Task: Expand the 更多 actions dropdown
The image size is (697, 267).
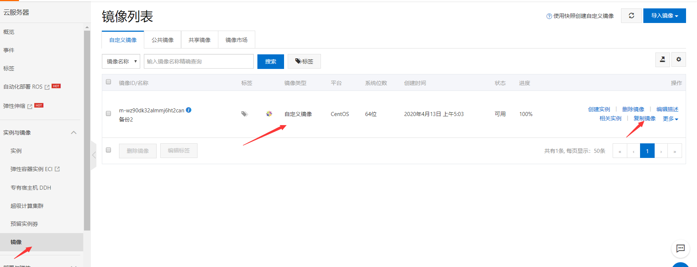Action: pos(670,119)
